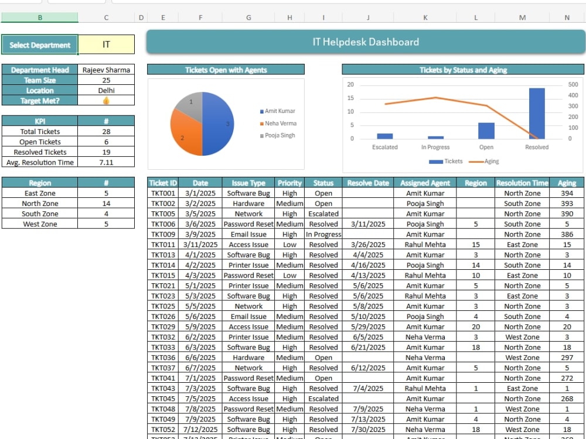Image resolution: width=586 pixels, height=439 pixels.
Task: Click ticket TKT015 cell
Action: [x=163, y=276]
